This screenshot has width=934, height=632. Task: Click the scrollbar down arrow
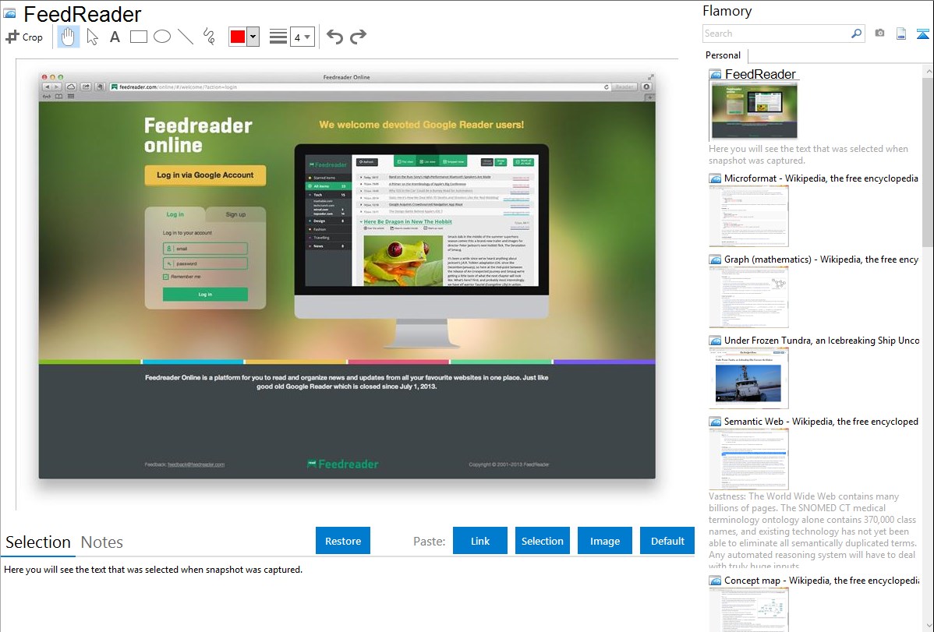[928, 626]
